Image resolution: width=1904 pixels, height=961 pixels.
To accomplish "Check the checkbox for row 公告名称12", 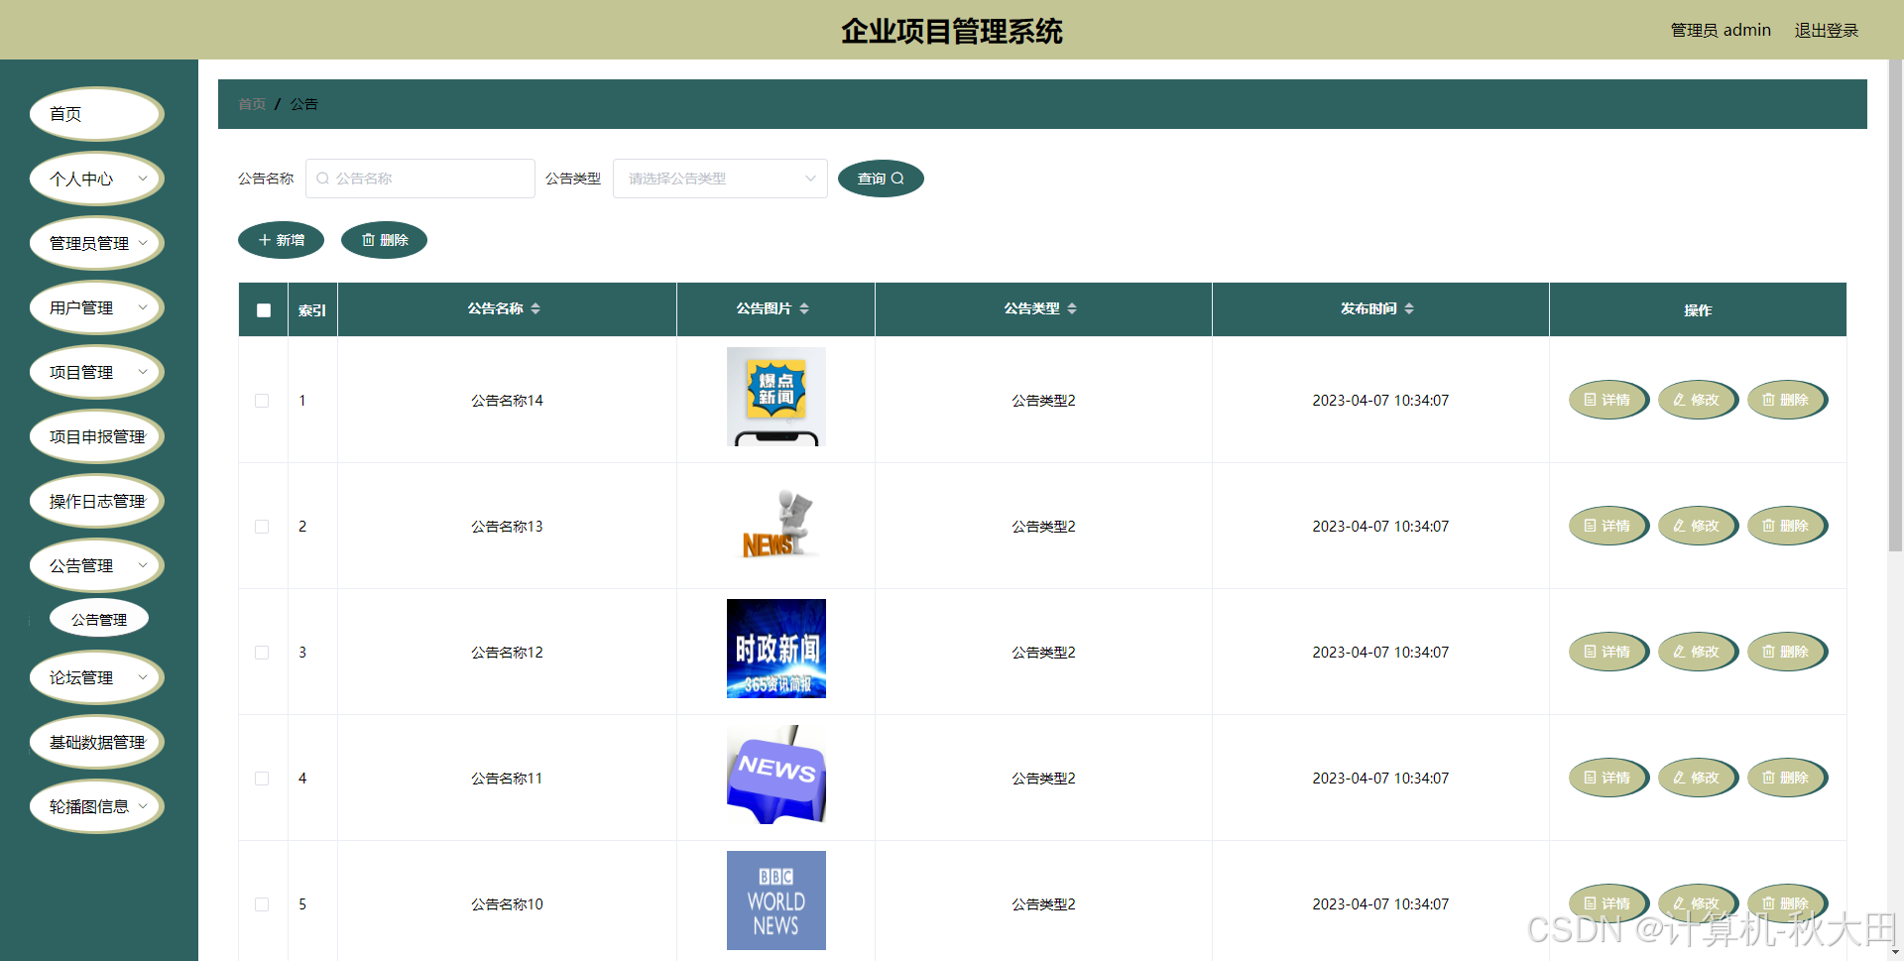I will [262, 653].
